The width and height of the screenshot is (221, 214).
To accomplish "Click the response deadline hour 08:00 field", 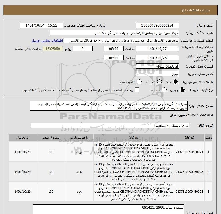I will click(x=114, y=49).
